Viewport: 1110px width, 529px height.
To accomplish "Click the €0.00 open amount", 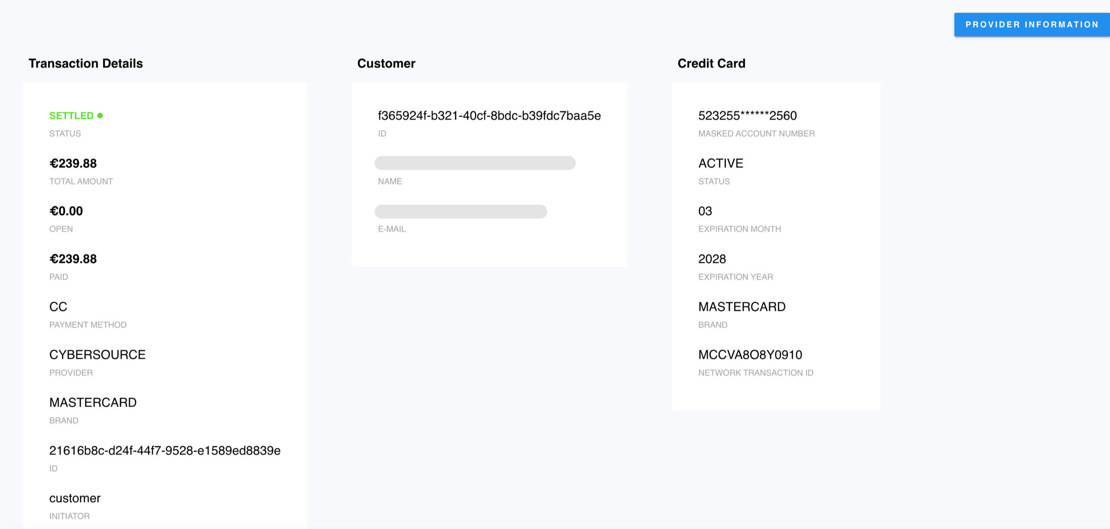I will [x=66, y=211].
